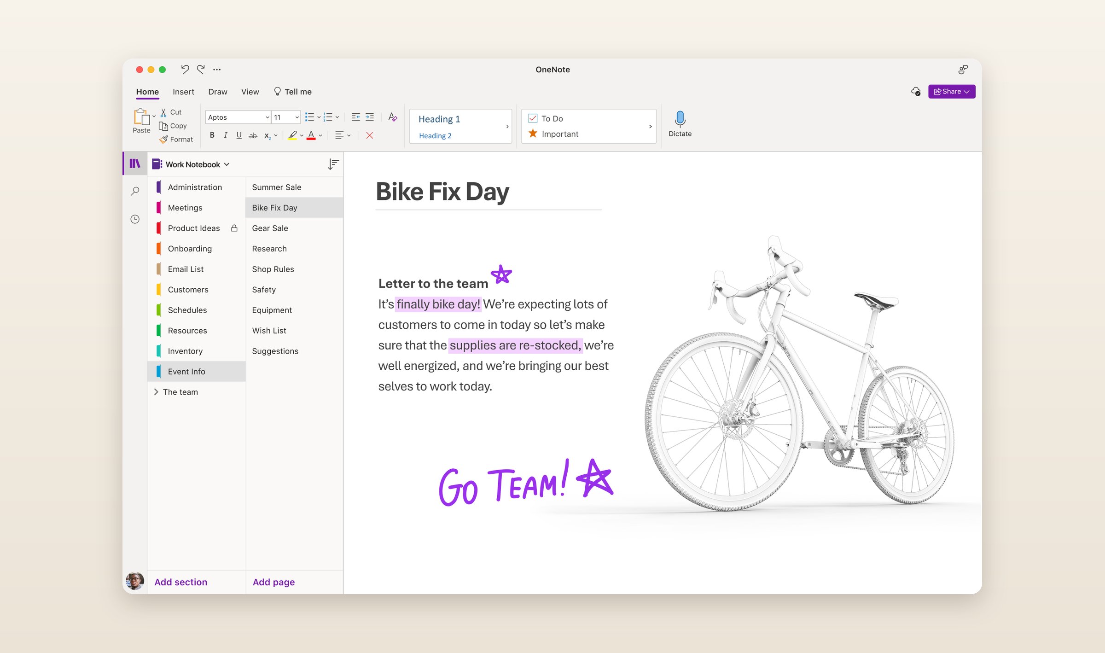Click the red X delete icon
The height and width of the screenshot is (653, 1105).
(369, 135)
